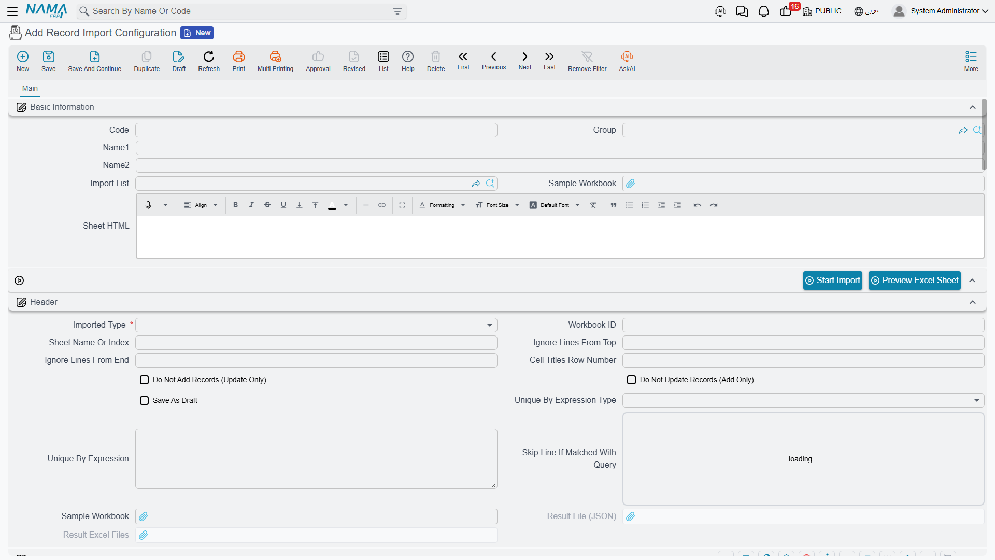Open the hamburger main menu
This screenshot has height=560, width=995.
click(x=12, y=11)
